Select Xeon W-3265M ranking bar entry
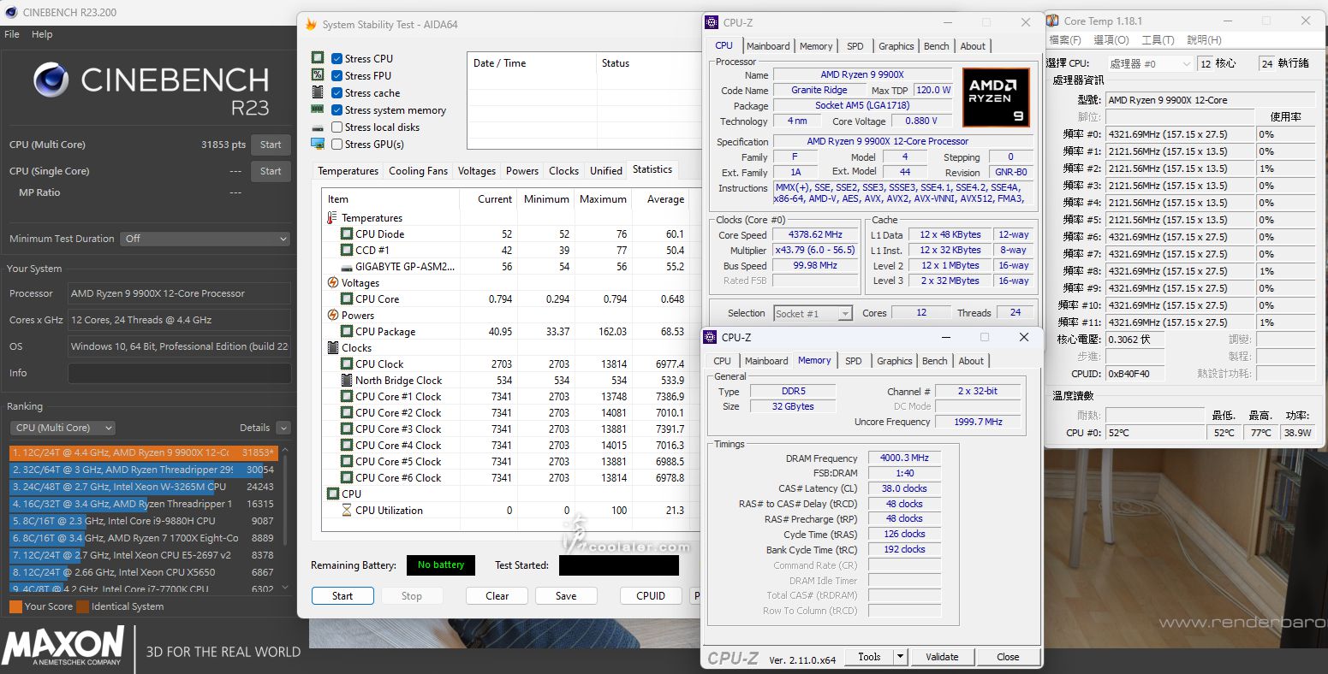This screenshot has height=674, width=1328. point(144,487)
